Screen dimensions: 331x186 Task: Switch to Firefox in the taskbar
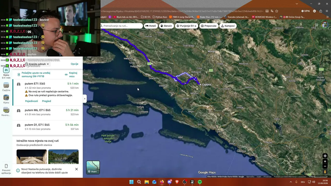[x=162, y=182]
